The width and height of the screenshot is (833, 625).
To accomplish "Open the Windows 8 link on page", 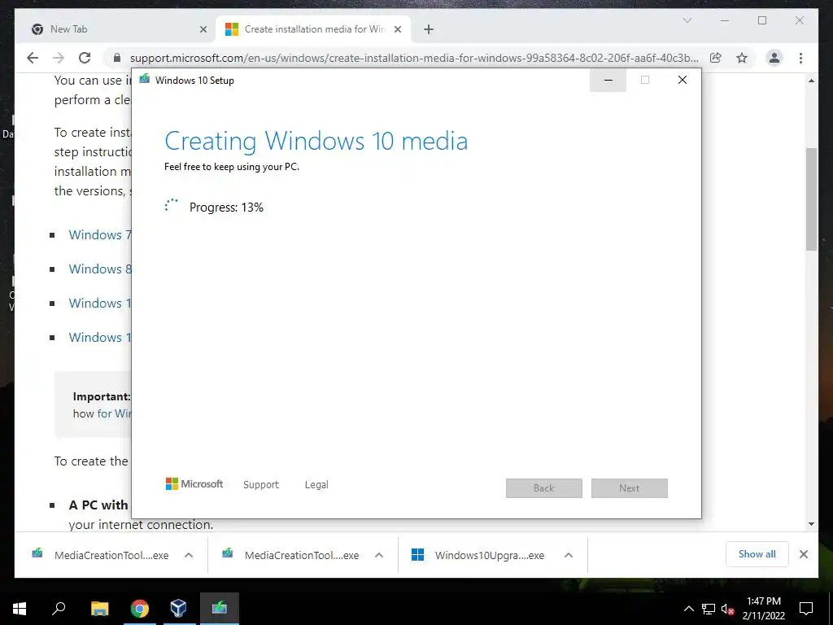I will 100,269.
